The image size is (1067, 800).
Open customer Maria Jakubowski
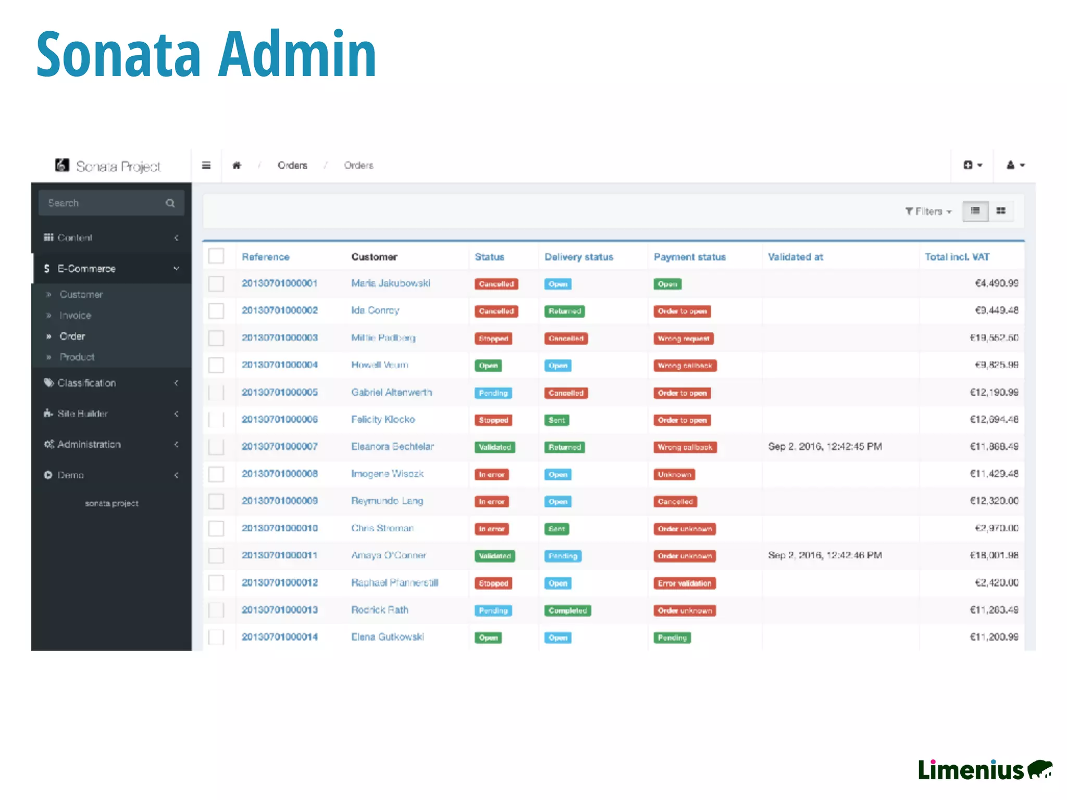[x=391, y=283]
